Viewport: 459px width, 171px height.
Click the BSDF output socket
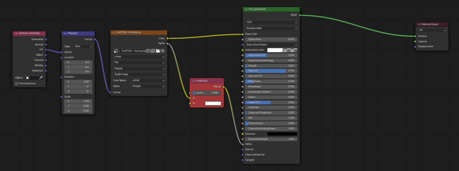click(300, 15)
